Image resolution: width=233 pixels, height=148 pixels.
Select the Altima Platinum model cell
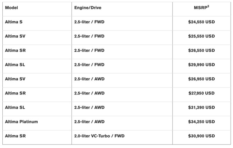pos(21,122)
